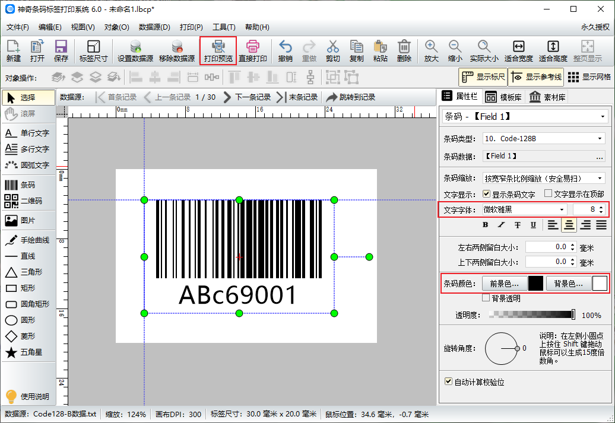
Task: Select the 手绘曲线 freehand curve tool
Action: [27, 240]
